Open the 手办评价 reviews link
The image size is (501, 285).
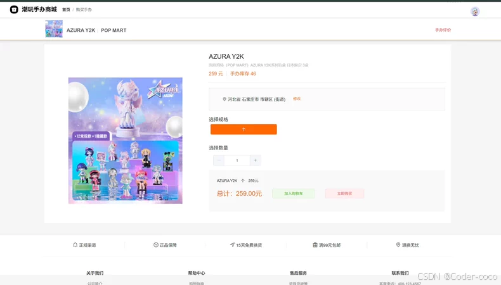click(x=443, y=30)
